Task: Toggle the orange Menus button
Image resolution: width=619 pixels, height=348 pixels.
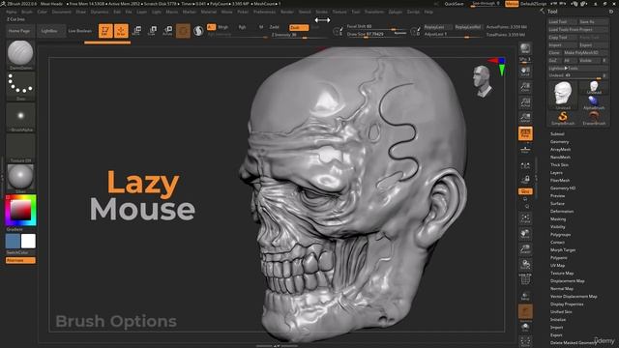Action: [512, 4]
